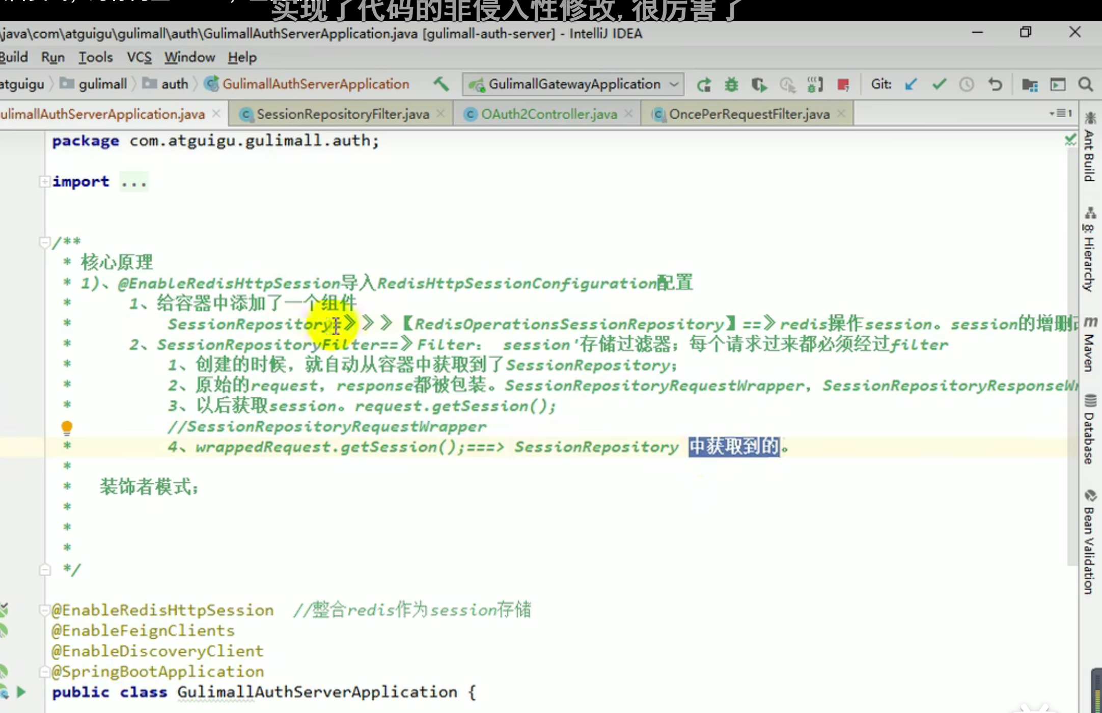This screenshot has width=1102, height=713.
Task: Click the yellow intention lightbulb
Action: point(67,427)
